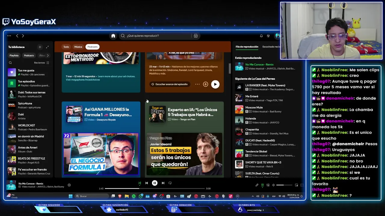Open the notifications bell in Spotify
This screenshot has width=385, height=216.
[261, 36]
